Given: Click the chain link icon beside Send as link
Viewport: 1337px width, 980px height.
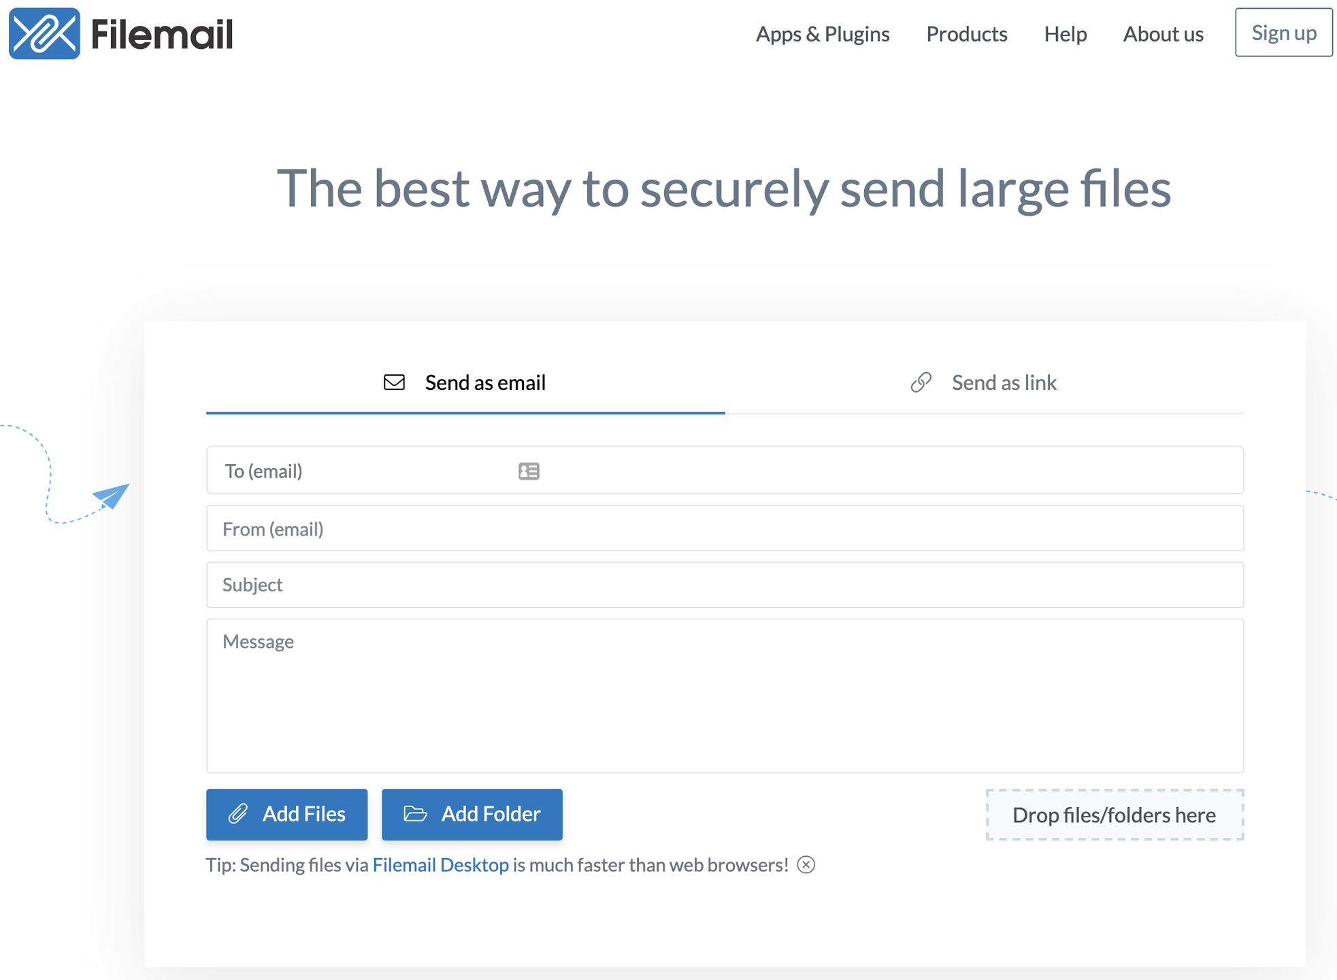Looking at the screenshot, I should pyautogui.click(x=921, y=382).
